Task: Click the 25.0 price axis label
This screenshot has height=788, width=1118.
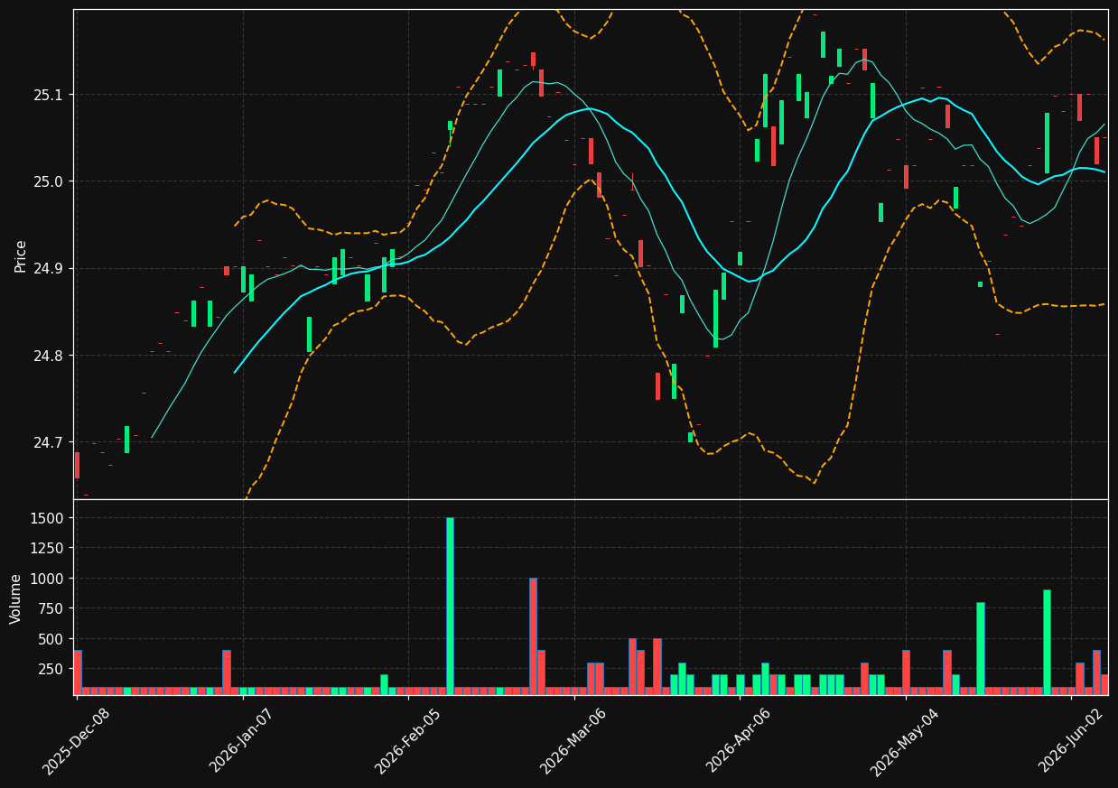Action: [50, 181]
